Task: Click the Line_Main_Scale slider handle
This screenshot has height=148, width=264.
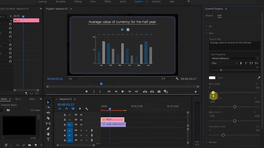Action: pyautogui.click(x=223, y=135)
